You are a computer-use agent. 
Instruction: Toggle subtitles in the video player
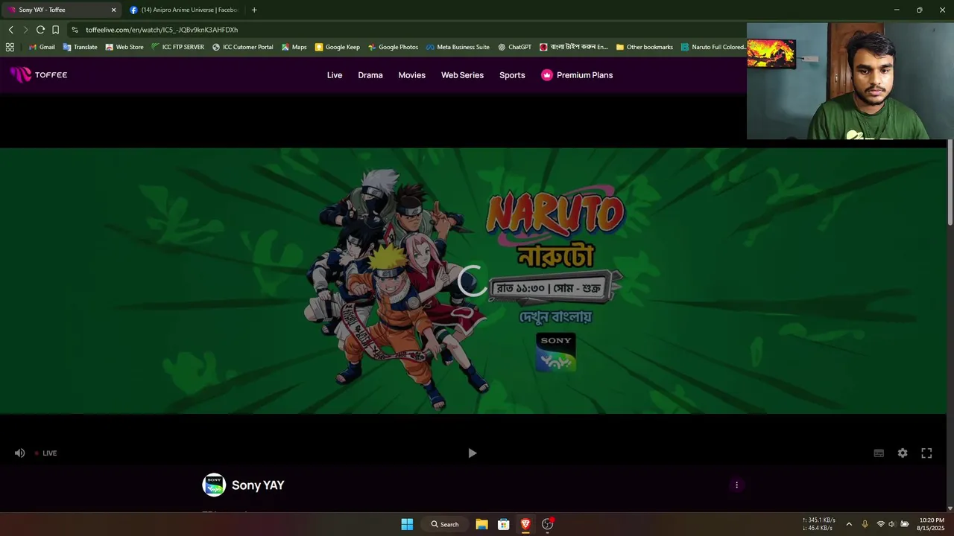click(879, 453)
